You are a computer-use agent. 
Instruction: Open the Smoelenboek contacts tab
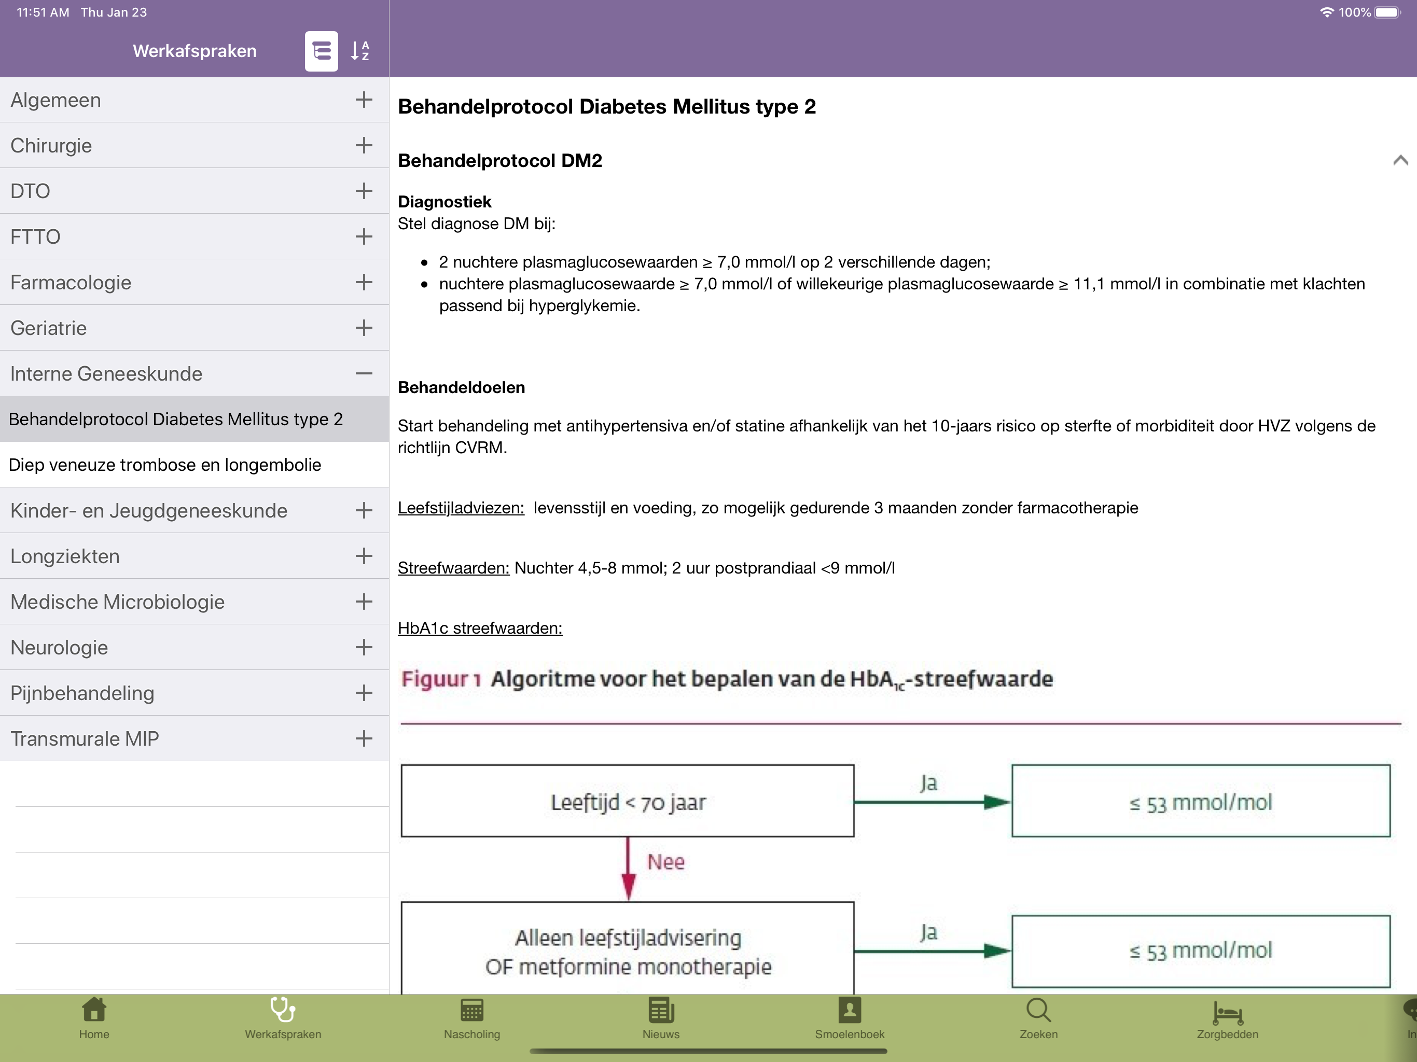(x=850, y=1019)
